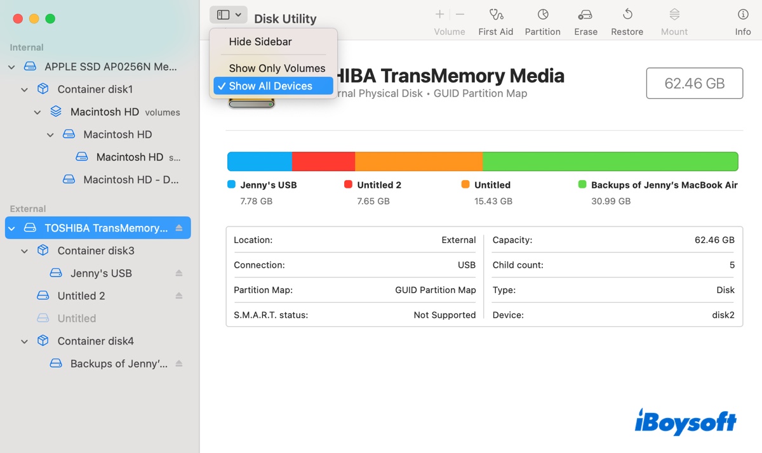Viewport: 762px width, 453px height.
Task: Select Show Only Volumes menu item
Action: pos(277,69)
